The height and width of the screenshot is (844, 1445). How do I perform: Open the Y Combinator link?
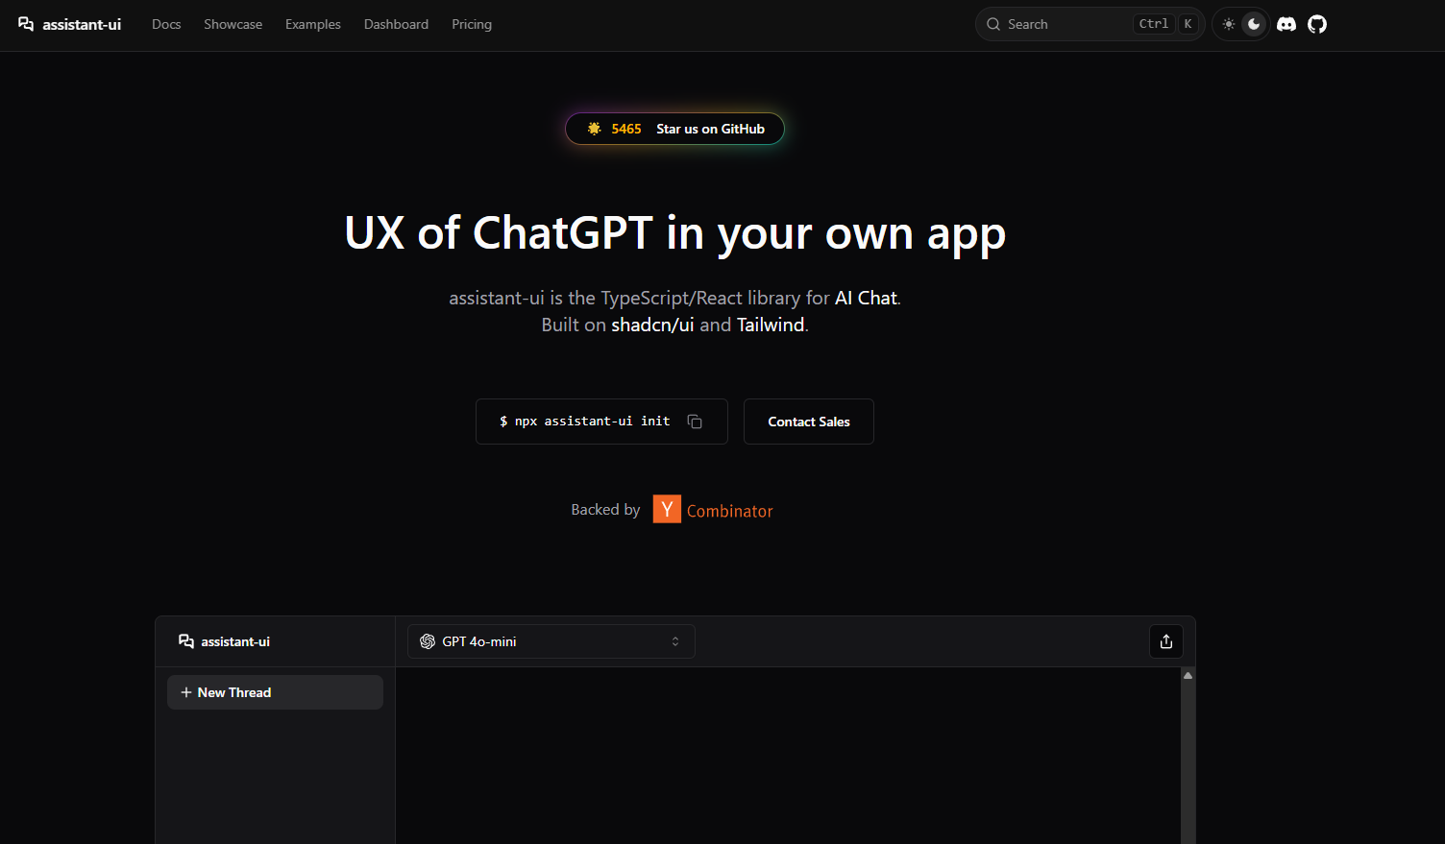(713, 510)
